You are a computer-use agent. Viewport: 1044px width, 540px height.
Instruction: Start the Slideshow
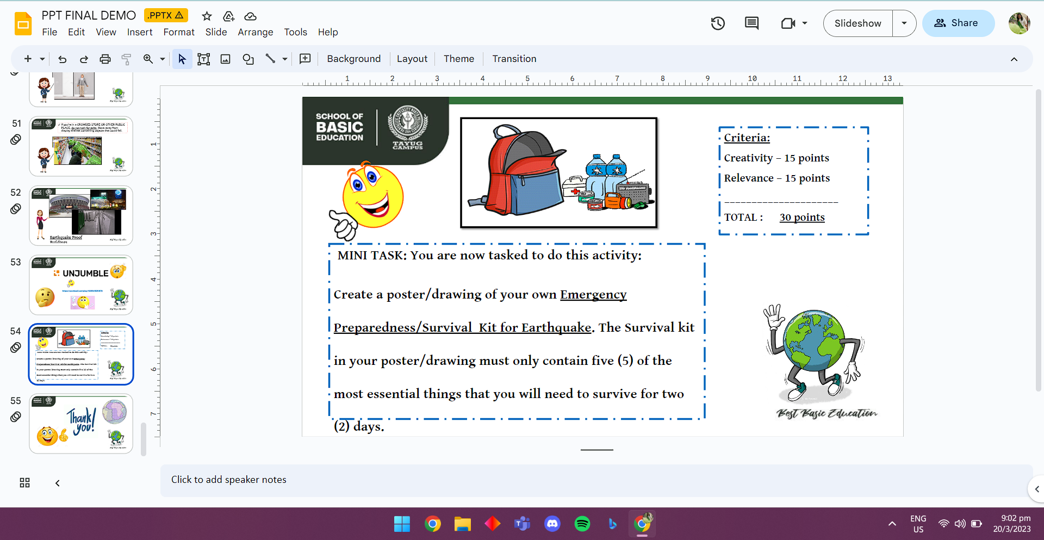point(858,23)
